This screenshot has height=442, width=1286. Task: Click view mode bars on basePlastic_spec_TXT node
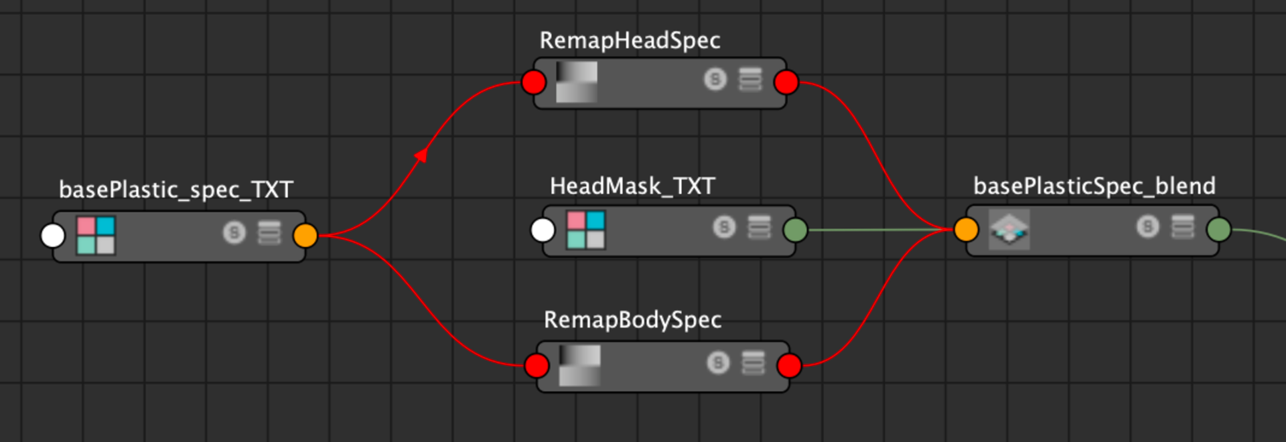tap(269, 233)
